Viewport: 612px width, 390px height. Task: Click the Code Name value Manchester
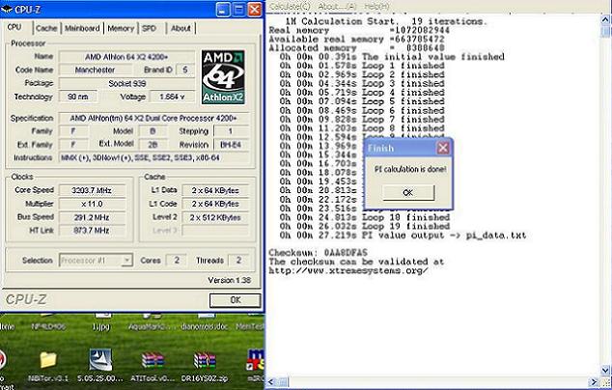coord(96,70)
